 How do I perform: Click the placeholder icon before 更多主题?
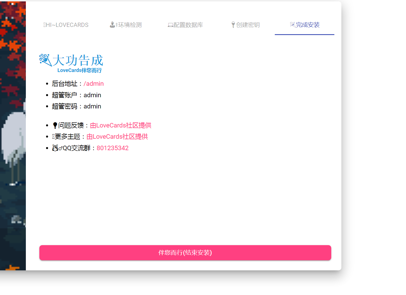[53, 137]
